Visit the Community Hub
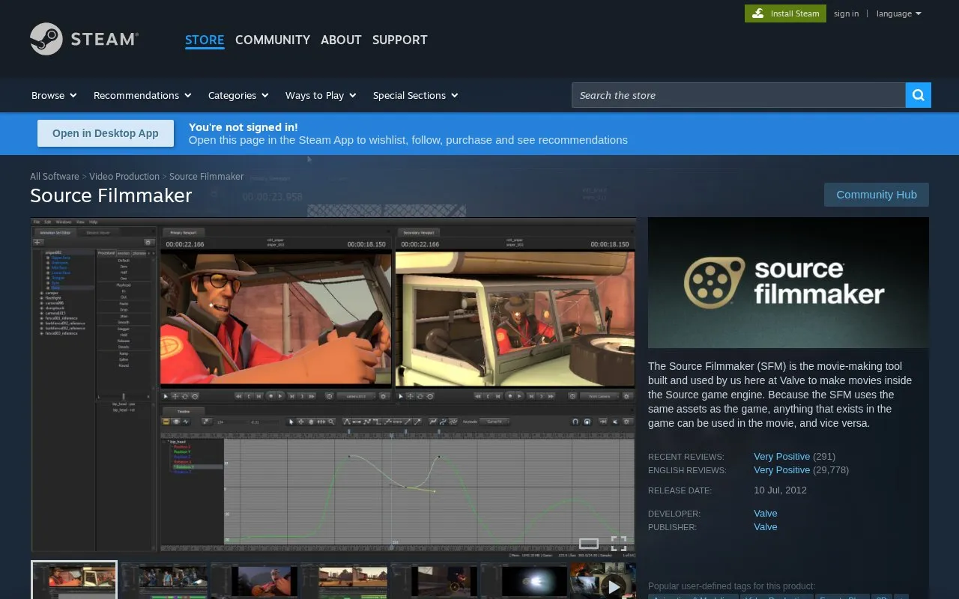 [877, 195]
